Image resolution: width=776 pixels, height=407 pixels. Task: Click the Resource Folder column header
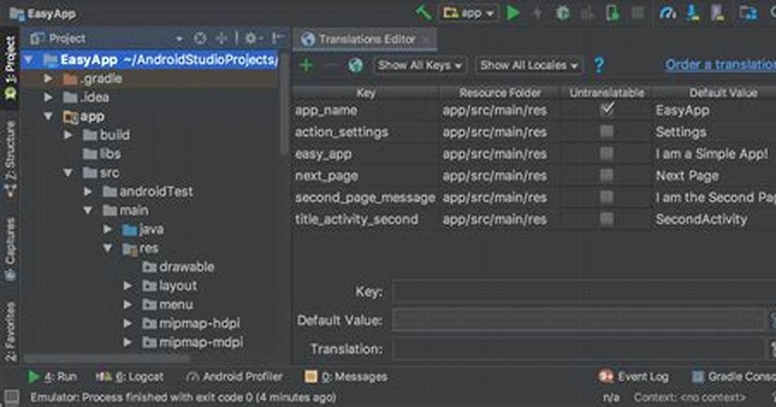500,93
